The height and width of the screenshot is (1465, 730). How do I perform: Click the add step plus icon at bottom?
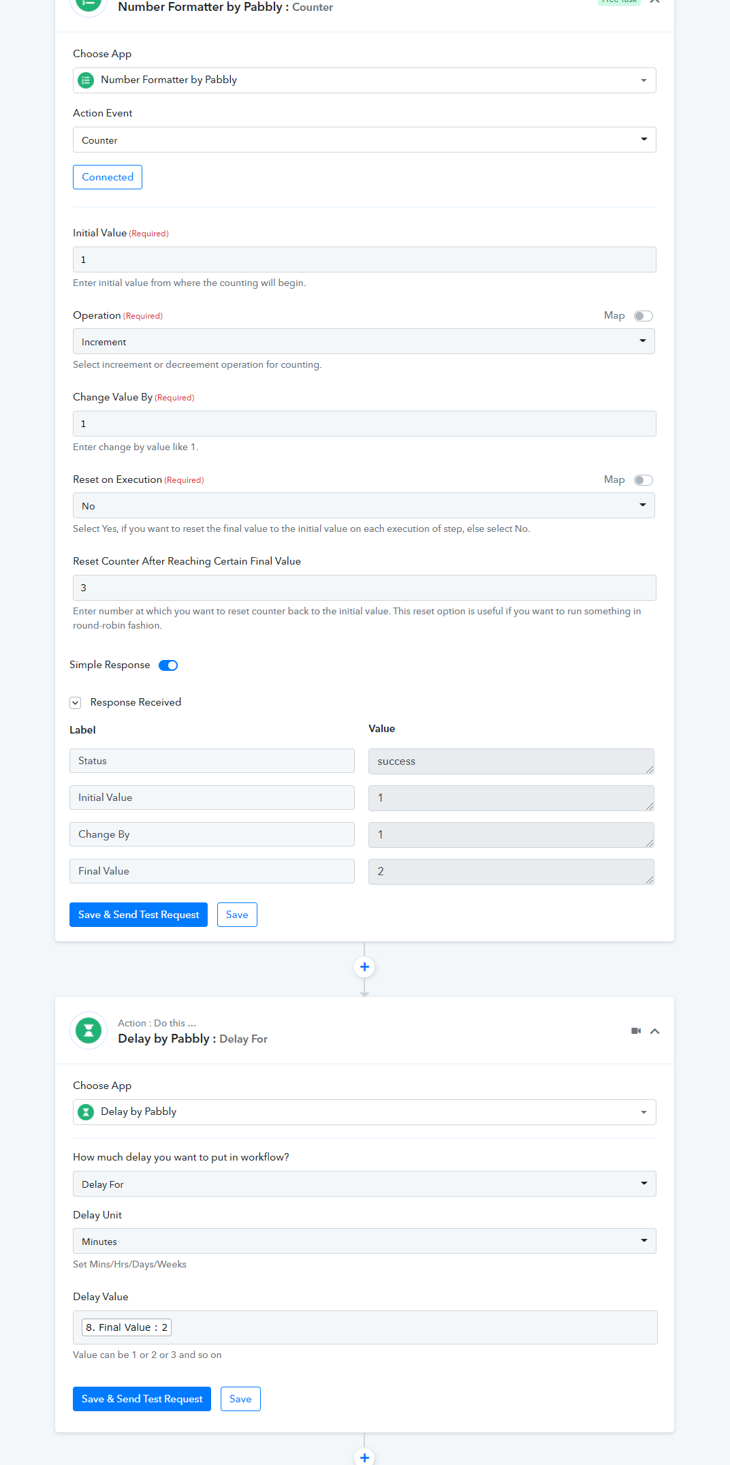(364, 1457)
